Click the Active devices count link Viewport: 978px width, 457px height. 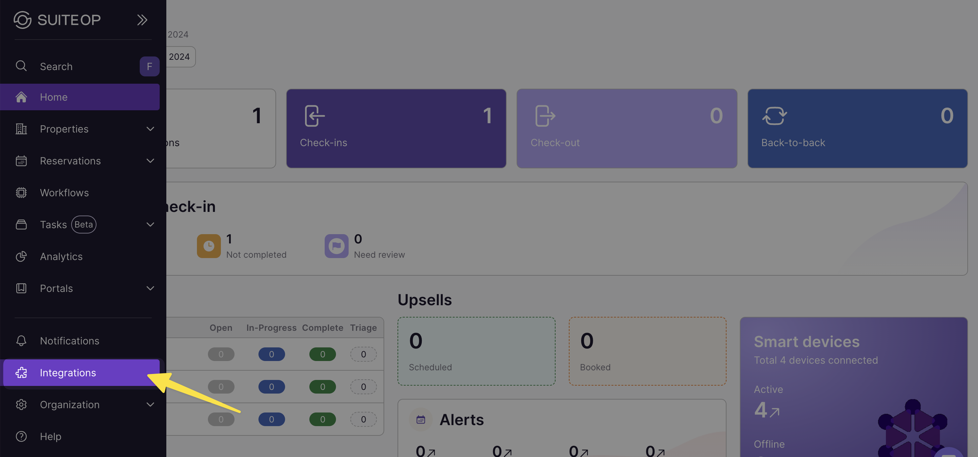pyautogui.click(x=766, y=411)
